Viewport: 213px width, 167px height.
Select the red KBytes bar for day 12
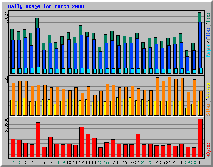pos(82,142)
